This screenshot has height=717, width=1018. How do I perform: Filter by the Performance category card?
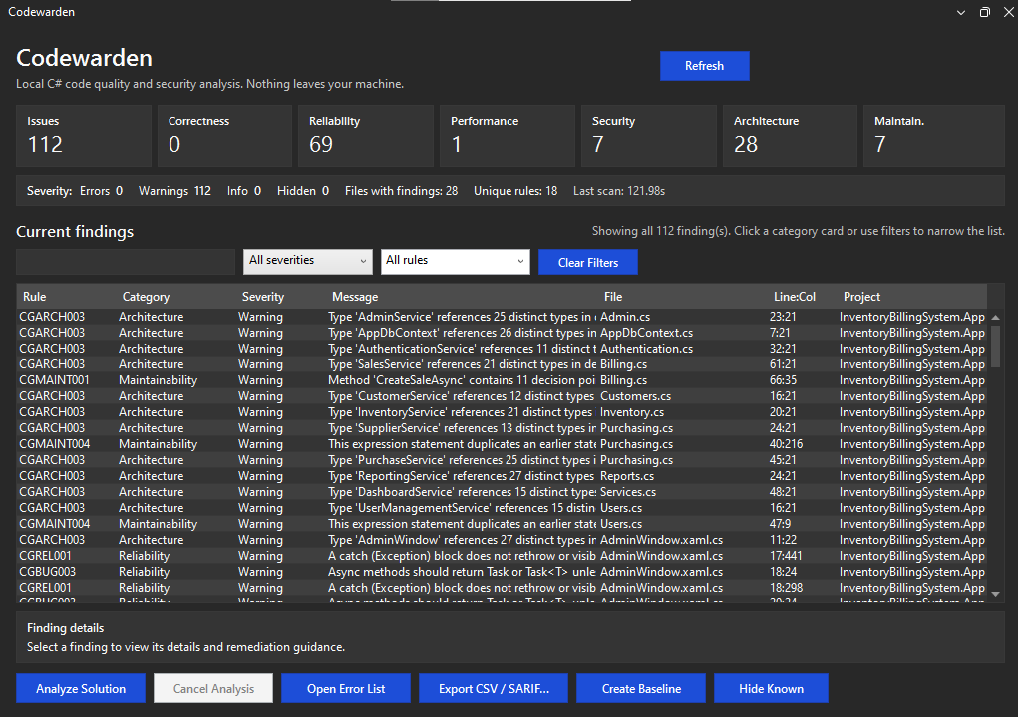pos(508,136)
